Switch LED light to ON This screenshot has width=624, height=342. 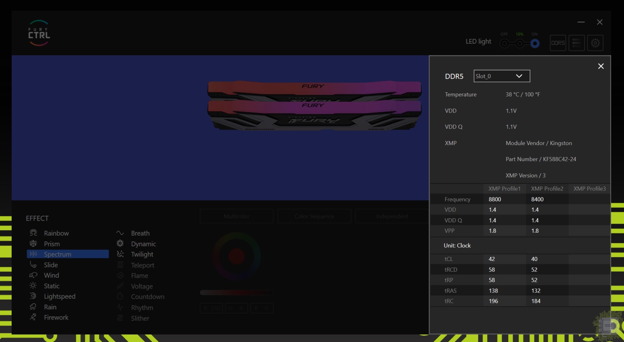click(x=535, y=43)
